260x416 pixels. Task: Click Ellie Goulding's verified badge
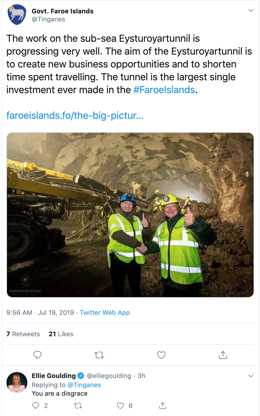pyautogui.click(x=81, y=376)
